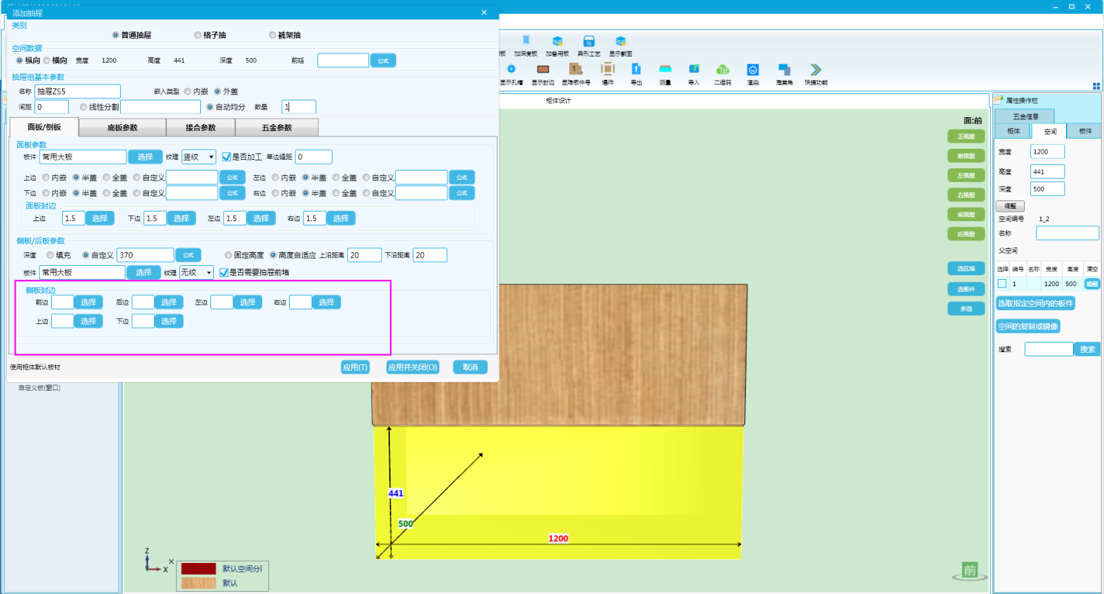Click 应用并关闭(O) button
The image size is (1104, 594).
413,367
